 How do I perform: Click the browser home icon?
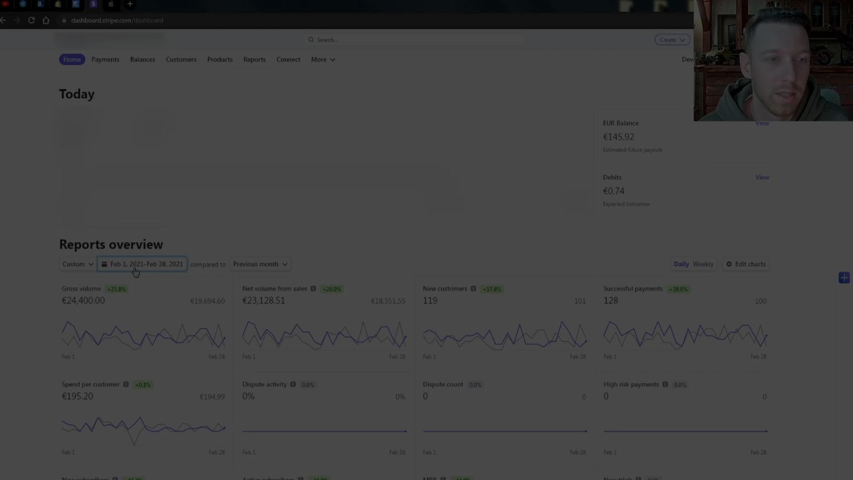pyautogui.click(x=46, y=20)
